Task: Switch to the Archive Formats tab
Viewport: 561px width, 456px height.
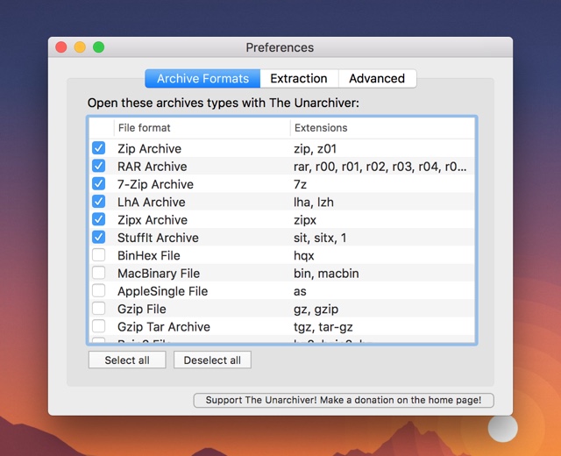Action: click(x=202, y=78)
